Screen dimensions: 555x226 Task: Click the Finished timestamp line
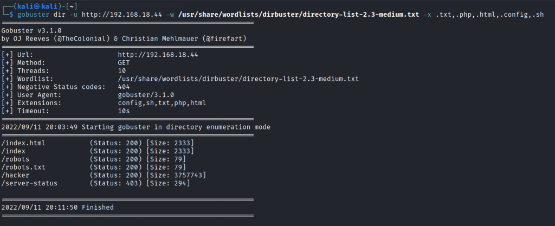click(58, 208)
